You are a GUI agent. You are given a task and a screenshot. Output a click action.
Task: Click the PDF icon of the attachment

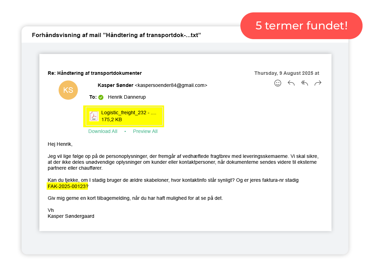tap(94, 116)
